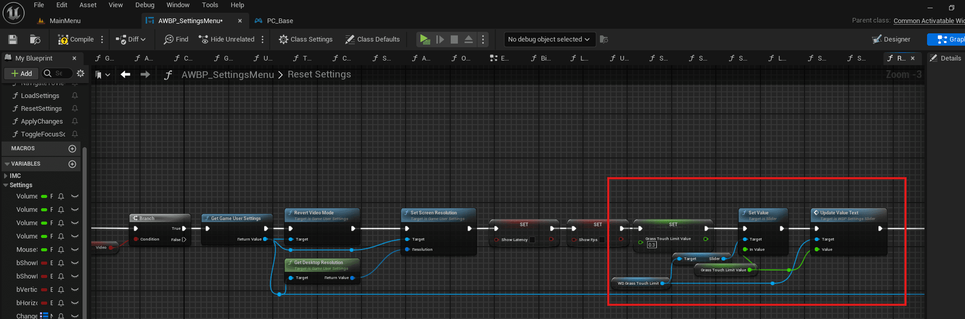The image size is (965, 319).
Task: Click the Hide Unrelated button
Action: coord(226,39)
